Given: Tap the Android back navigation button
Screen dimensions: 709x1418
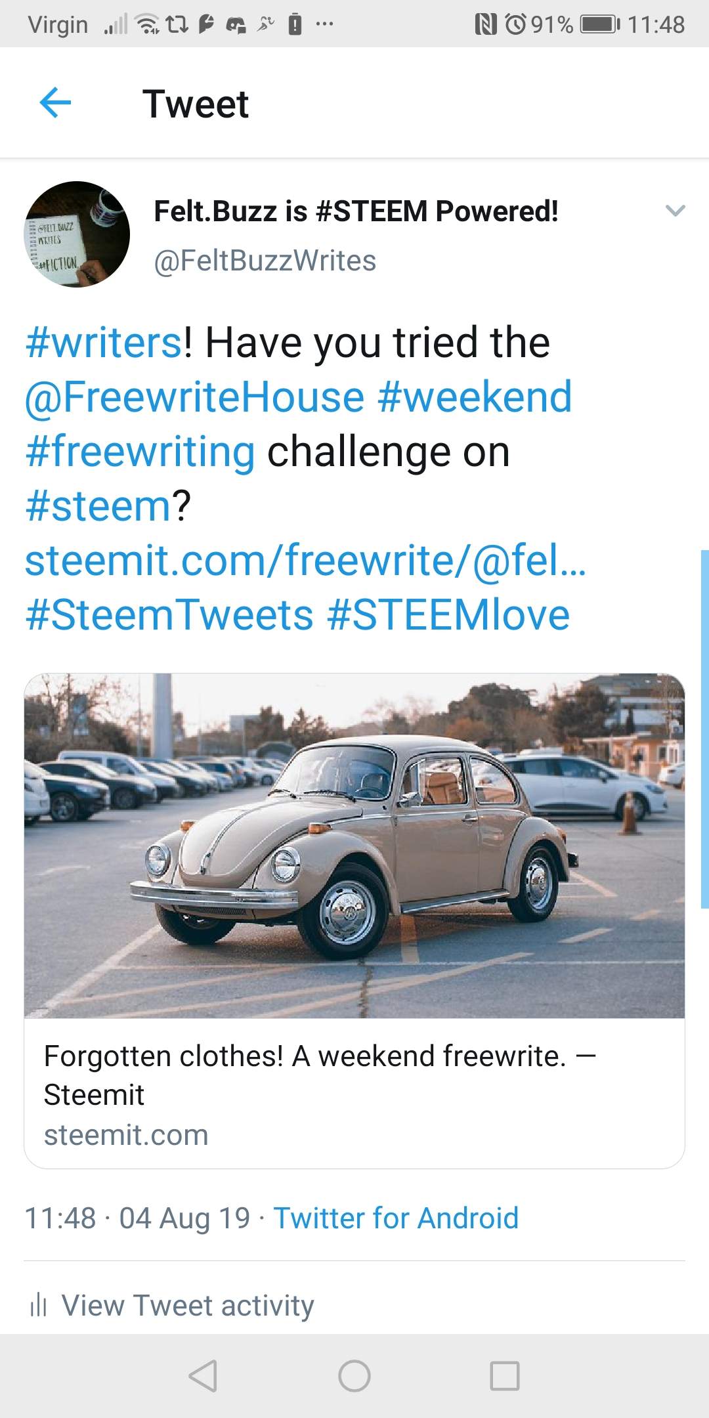Looking at the screenshot, I should click(203, 1375).
